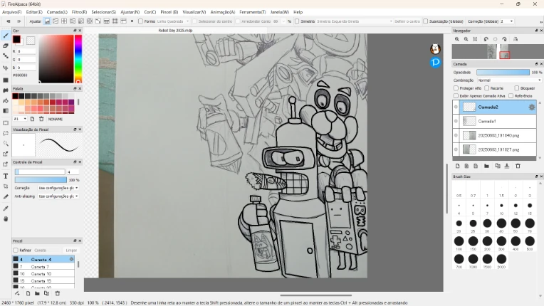
Task: Select the Brush tool in the left toolbar
Action: [x=6, y=36]
